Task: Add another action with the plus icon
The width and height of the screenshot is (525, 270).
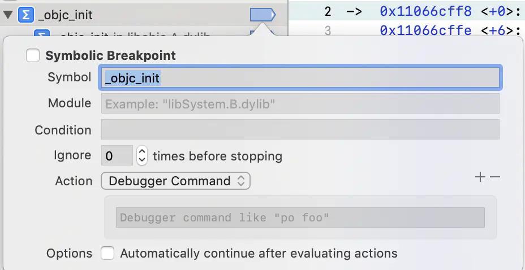Action: pos(480,177)
